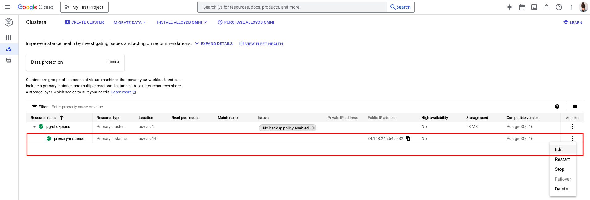Open actions menu for pg-clickpipes cluster
This screenshot has height=200, width=590.
(572, 127)
